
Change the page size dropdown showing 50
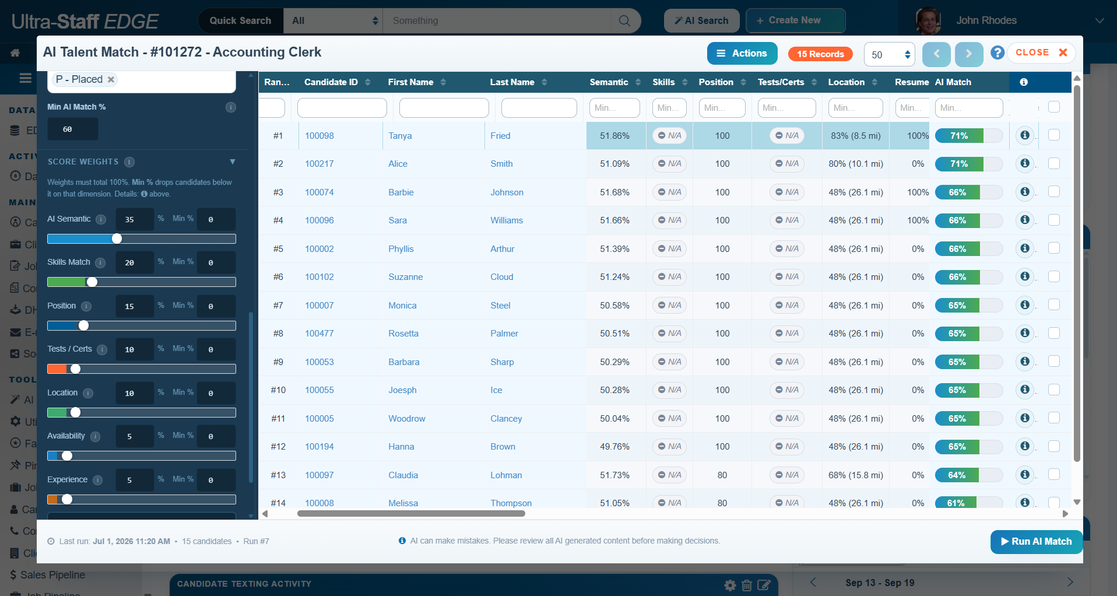tap(890, 55)
